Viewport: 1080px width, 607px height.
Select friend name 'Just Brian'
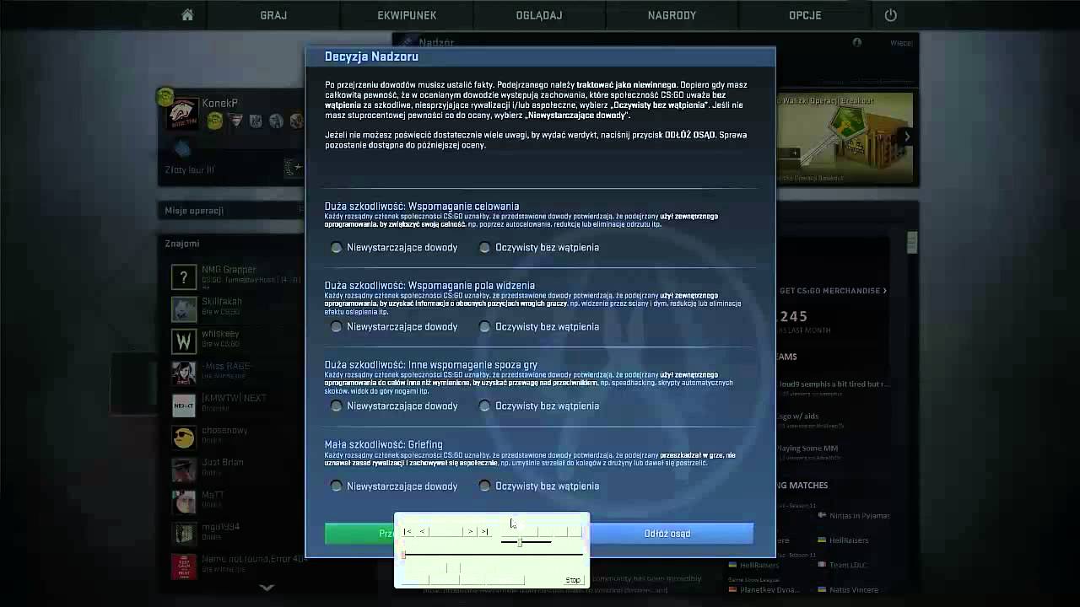pyautogui.click(x=223, y=462)
